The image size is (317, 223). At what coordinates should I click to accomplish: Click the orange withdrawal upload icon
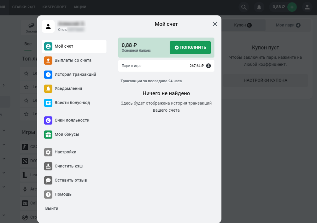48,60
